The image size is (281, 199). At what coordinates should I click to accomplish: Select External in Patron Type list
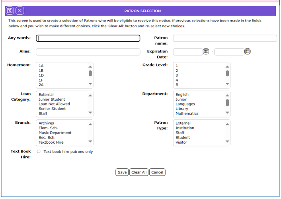click(x=183, y=123)
